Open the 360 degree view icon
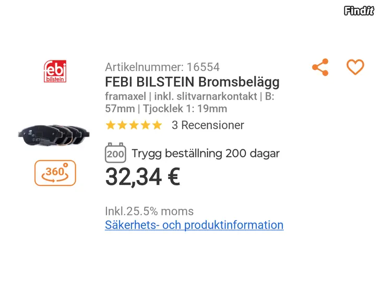380x285 pixels. (55, 173)
